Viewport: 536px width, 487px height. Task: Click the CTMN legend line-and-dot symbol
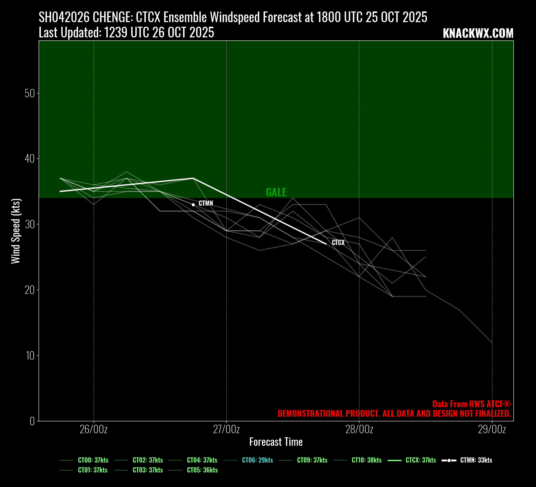449,460
